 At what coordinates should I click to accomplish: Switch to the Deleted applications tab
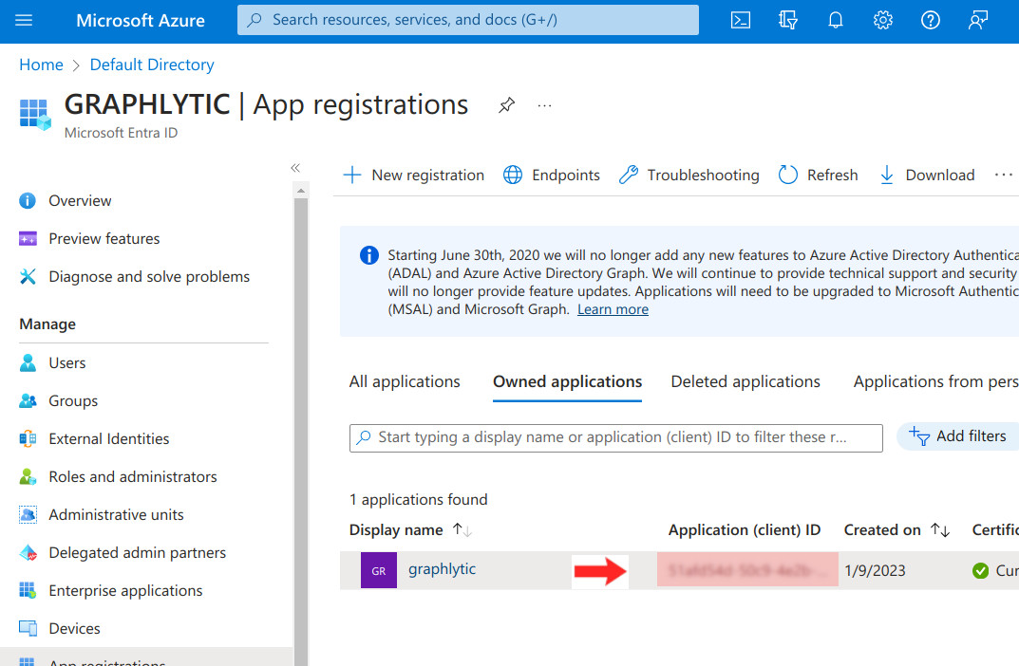pyautogui.click(x=745, y=381)
